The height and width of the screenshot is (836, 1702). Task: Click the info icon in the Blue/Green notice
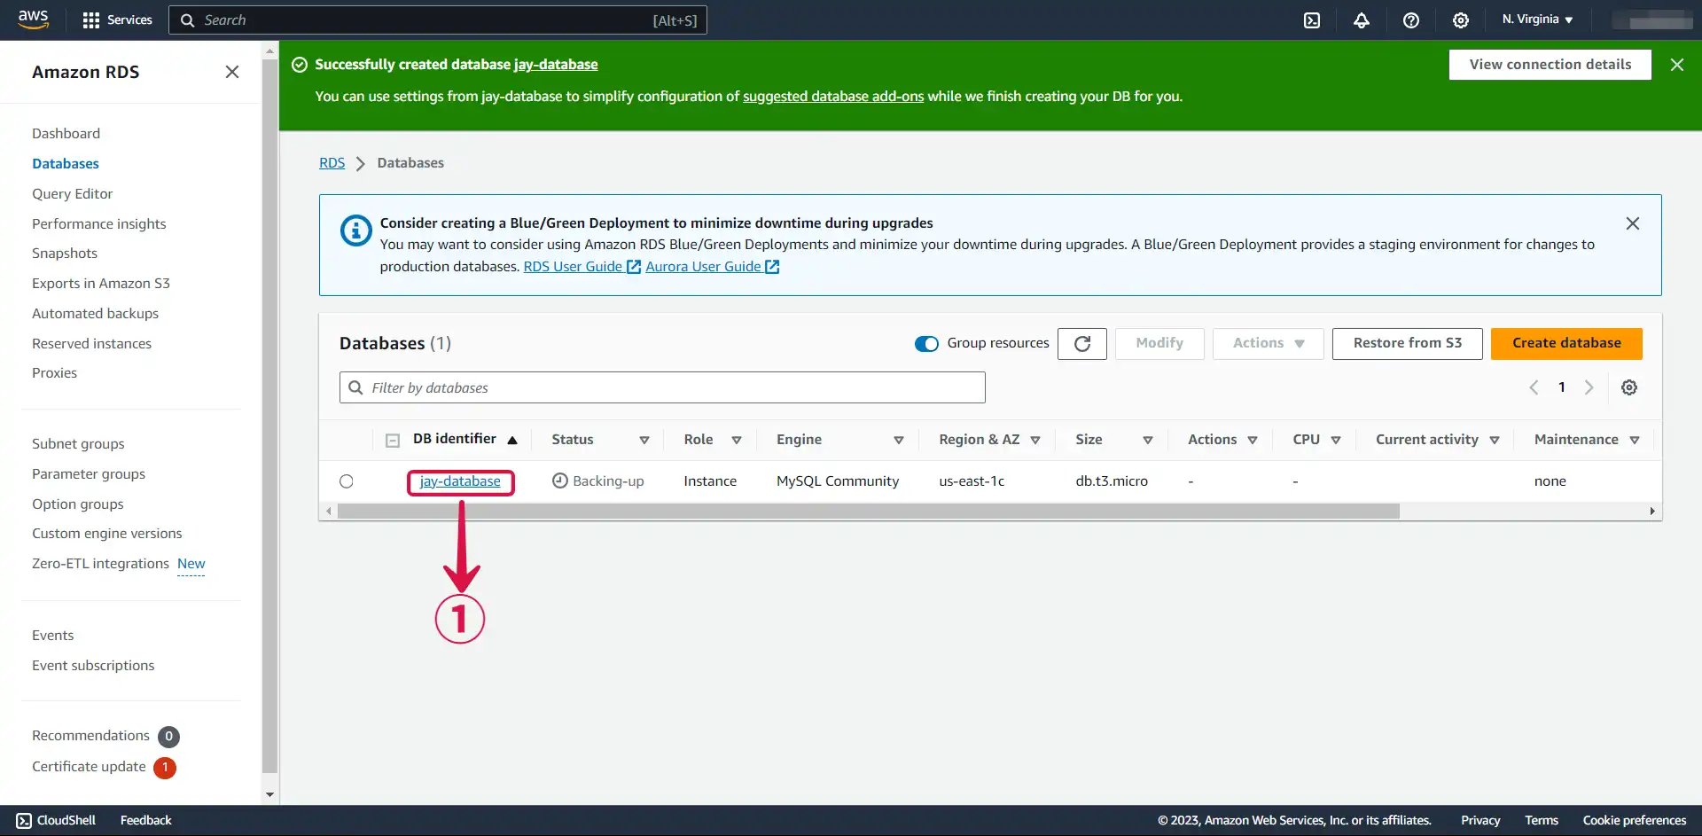pyautogui.click(x=356, y=230)
